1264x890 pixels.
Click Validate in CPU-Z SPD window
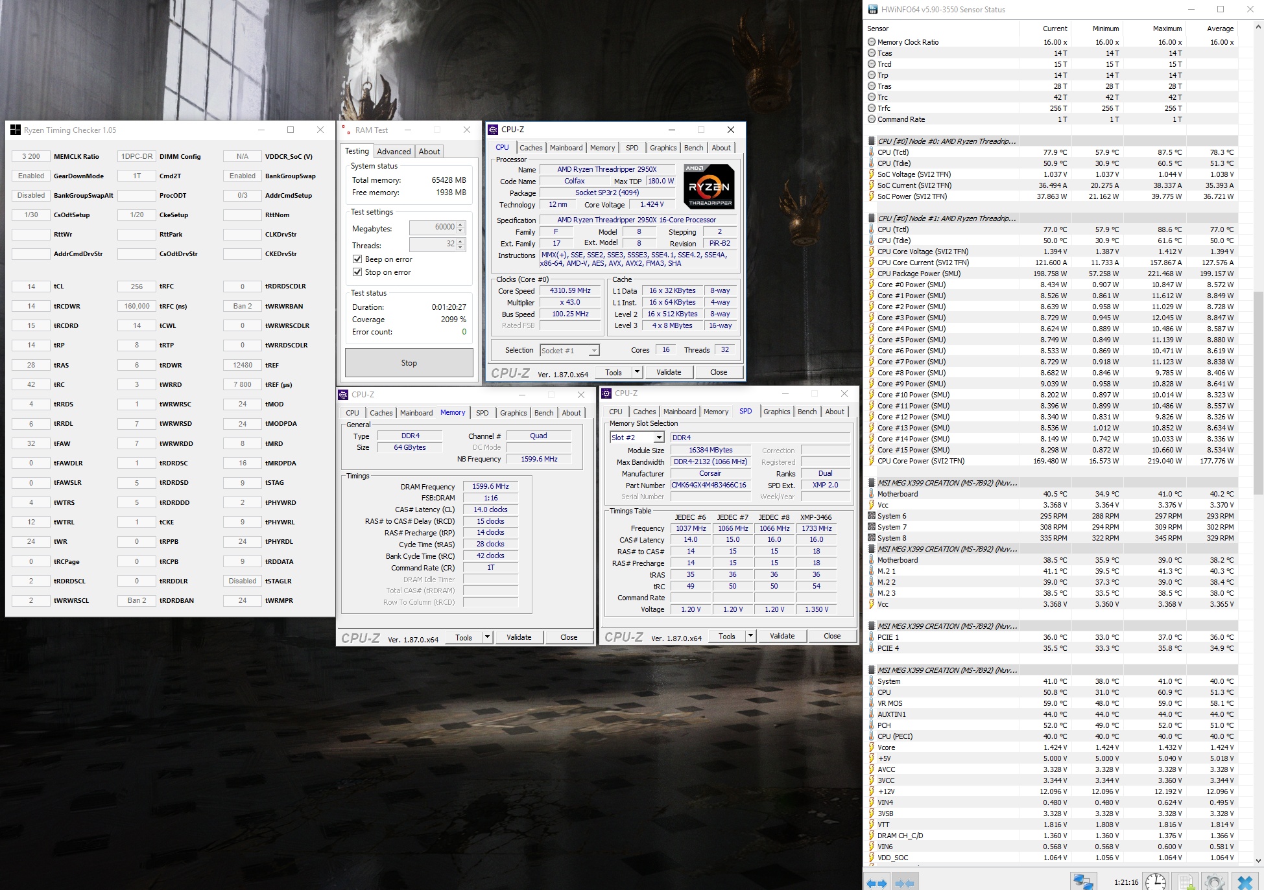[x=782, y=637]
